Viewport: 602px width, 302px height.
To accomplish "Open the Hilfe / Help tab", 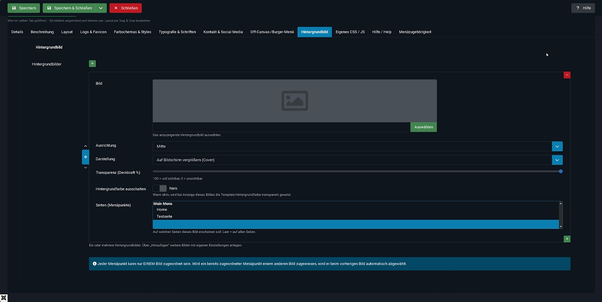I will (x=382, y=32).
